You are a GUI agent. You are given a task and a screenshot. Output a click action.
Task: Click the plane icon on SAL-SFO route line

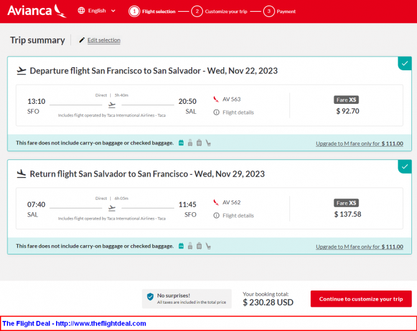112,208
